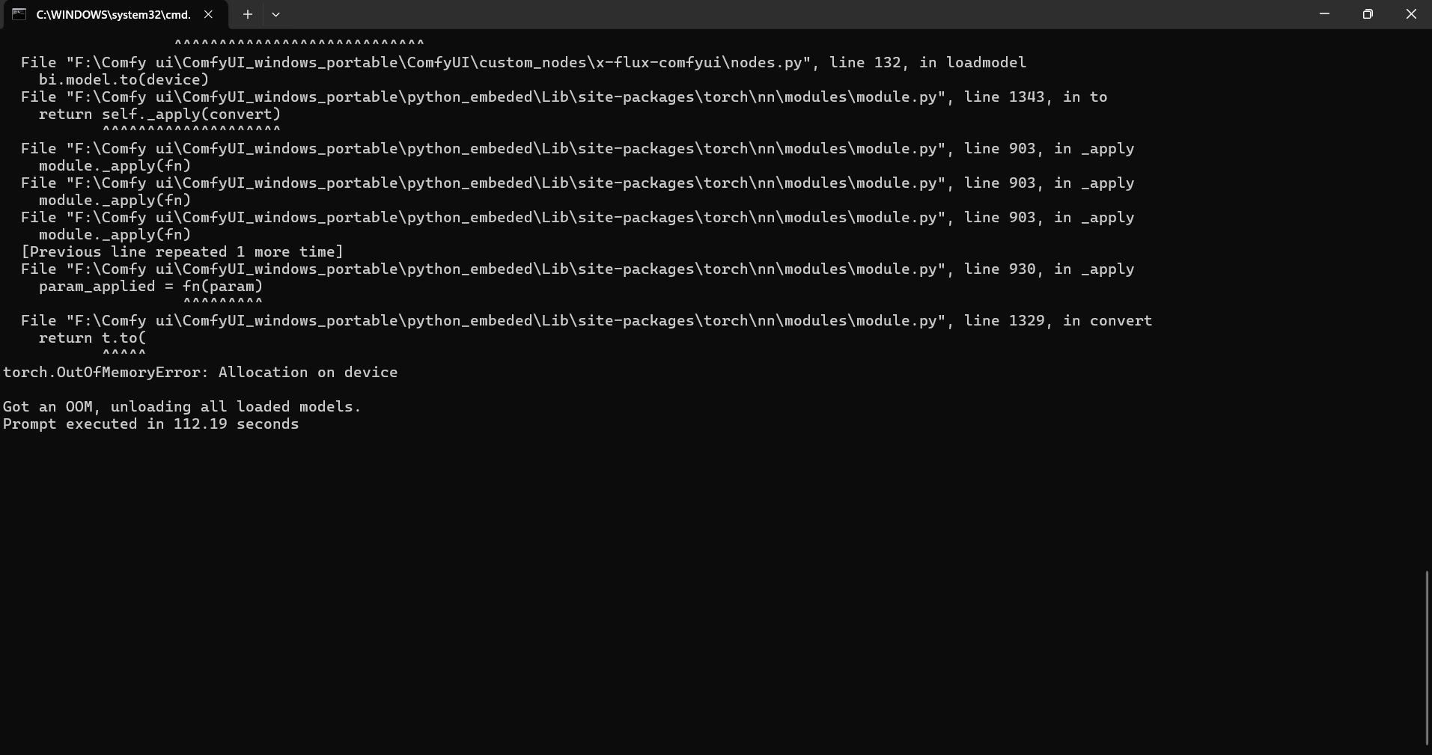
Task: Restore down the terminal window
Action: coord(1368,14)
